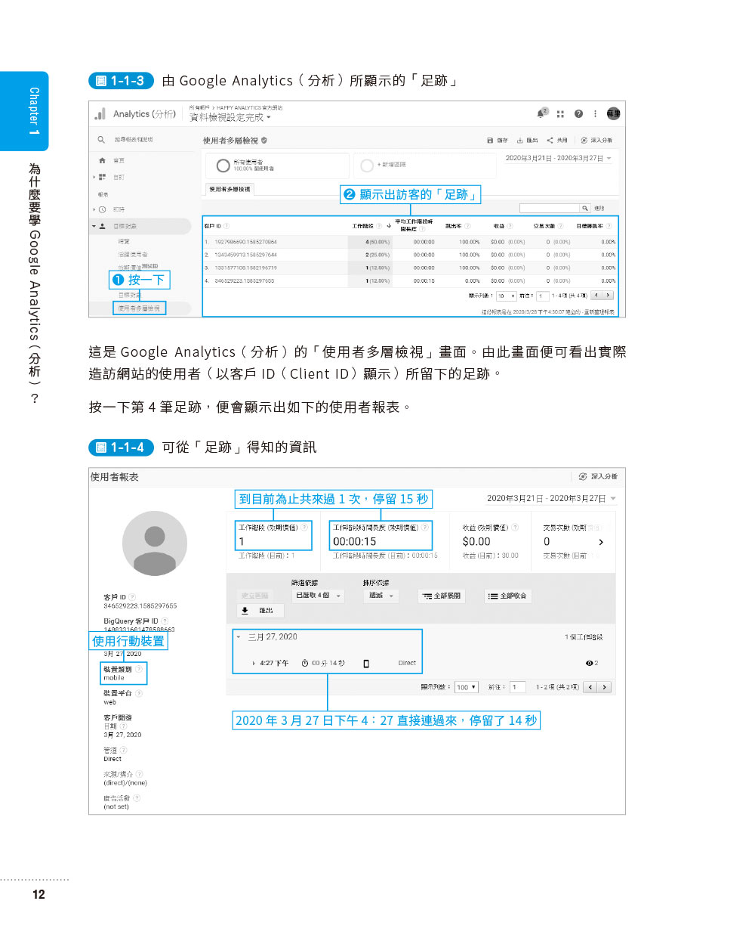Image resolution: width=755 pixels, height=935 pixels.
Task: Open 活躍使用者 under 目標對象
Action: coord(133,255)
